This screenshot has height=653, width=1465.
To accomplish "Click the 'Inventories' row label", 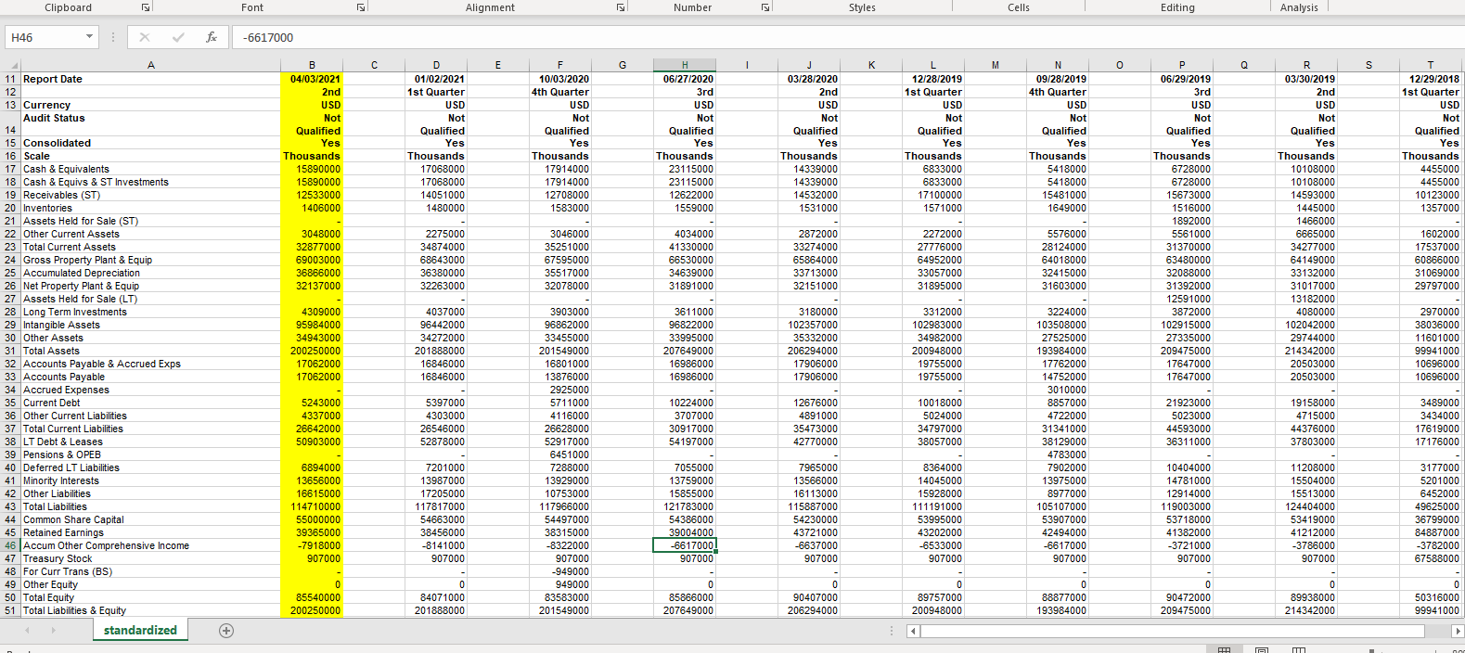I will [47, 208].
